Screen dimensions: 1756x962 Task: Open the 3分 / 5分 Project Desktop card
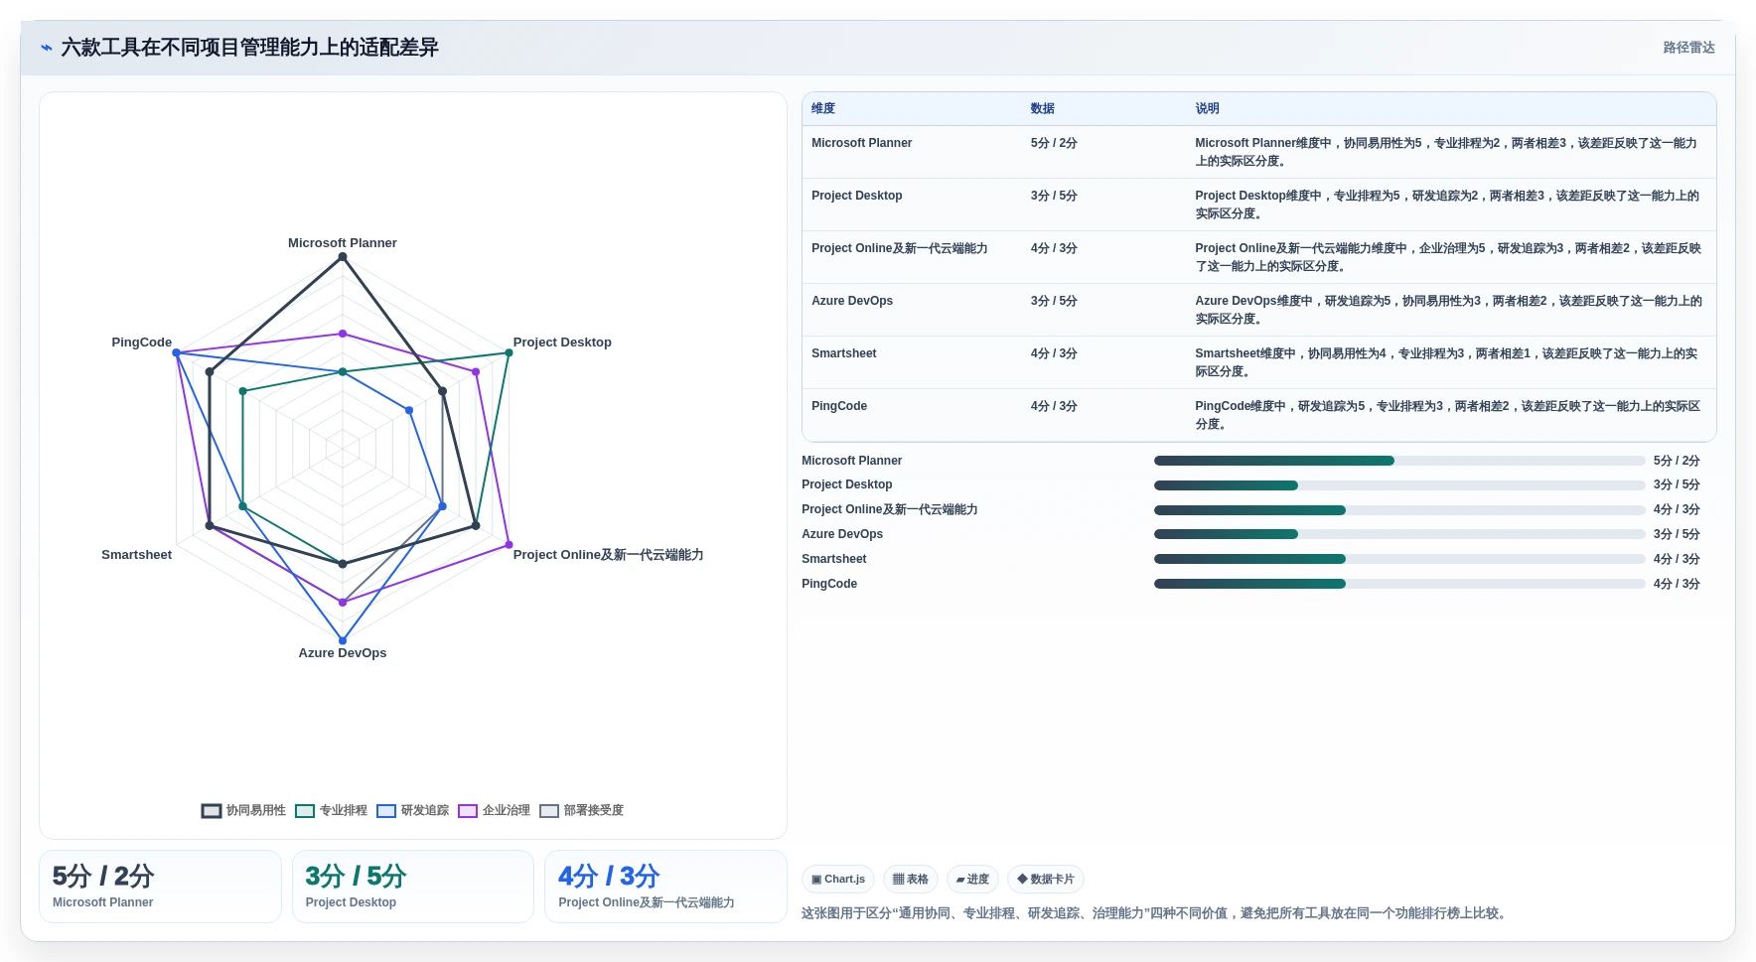pos(413,887)
